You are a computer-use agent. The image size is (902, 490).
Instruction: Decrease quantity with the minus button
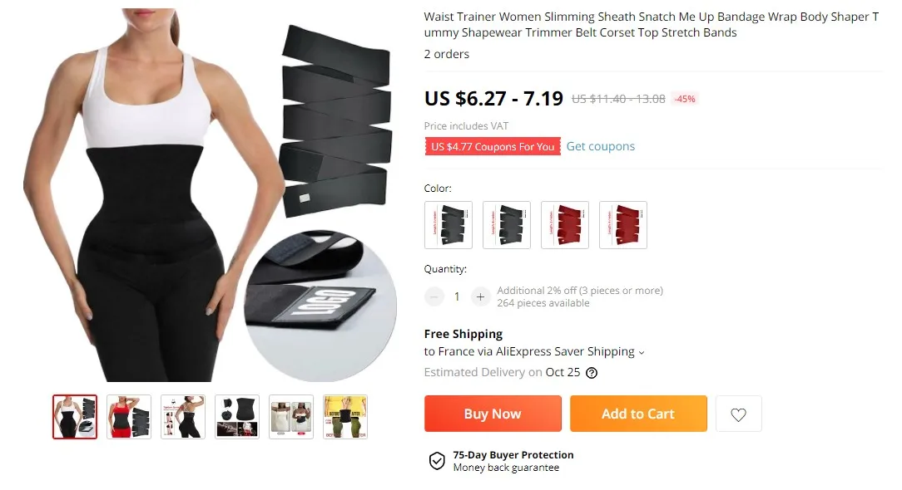pyautogui.click(x=434, y=296)
